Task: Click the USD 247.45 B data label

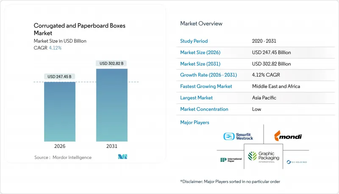Action: pos(59,77)
